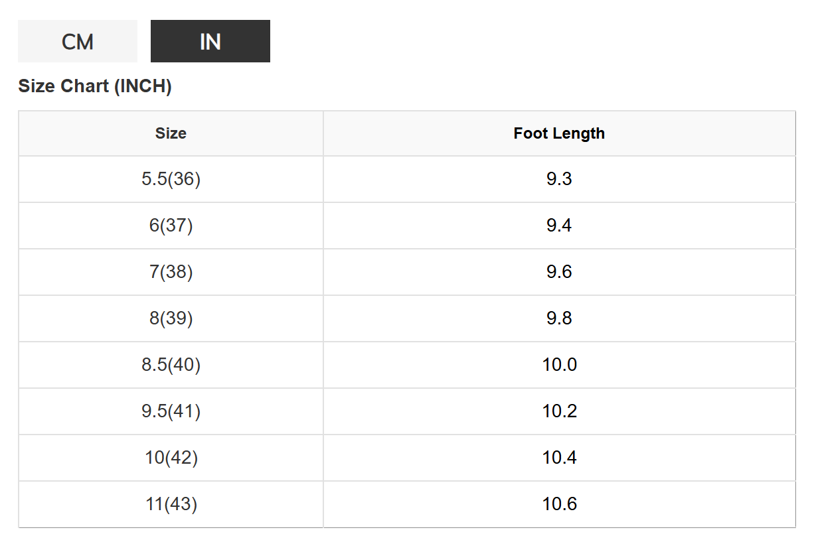
Task: Choose the 8.5(40) size cell
Action: [x=171, y=365]
